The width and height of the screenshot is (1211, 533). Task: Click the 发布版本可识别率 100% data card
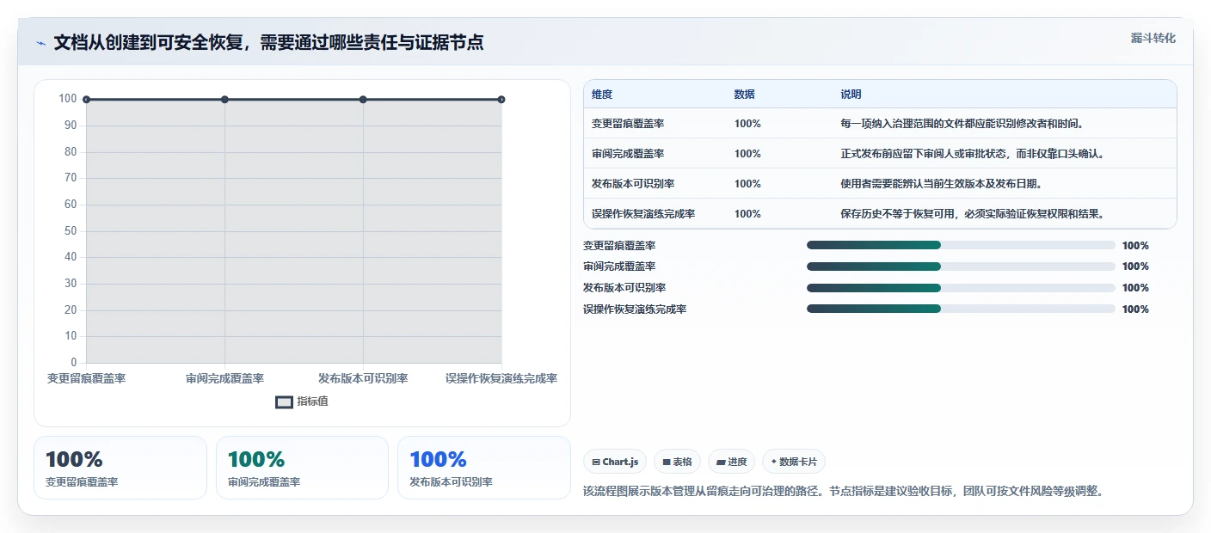[x=484, y=468]
